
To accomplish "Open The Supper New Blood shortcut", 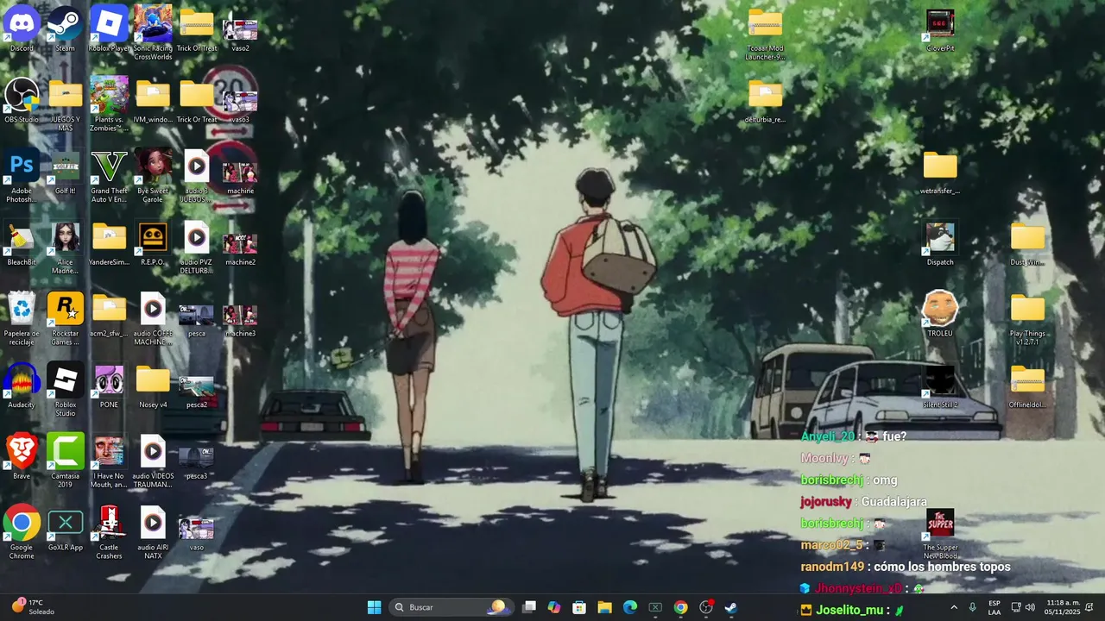I will [940, 532].
